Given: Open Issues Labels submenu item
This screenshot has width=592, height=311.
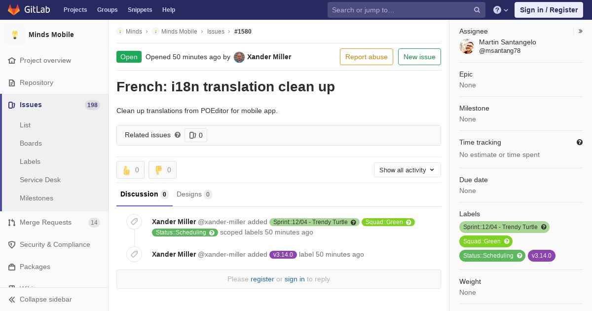Looking at the screenshot, I should (30, 161).
